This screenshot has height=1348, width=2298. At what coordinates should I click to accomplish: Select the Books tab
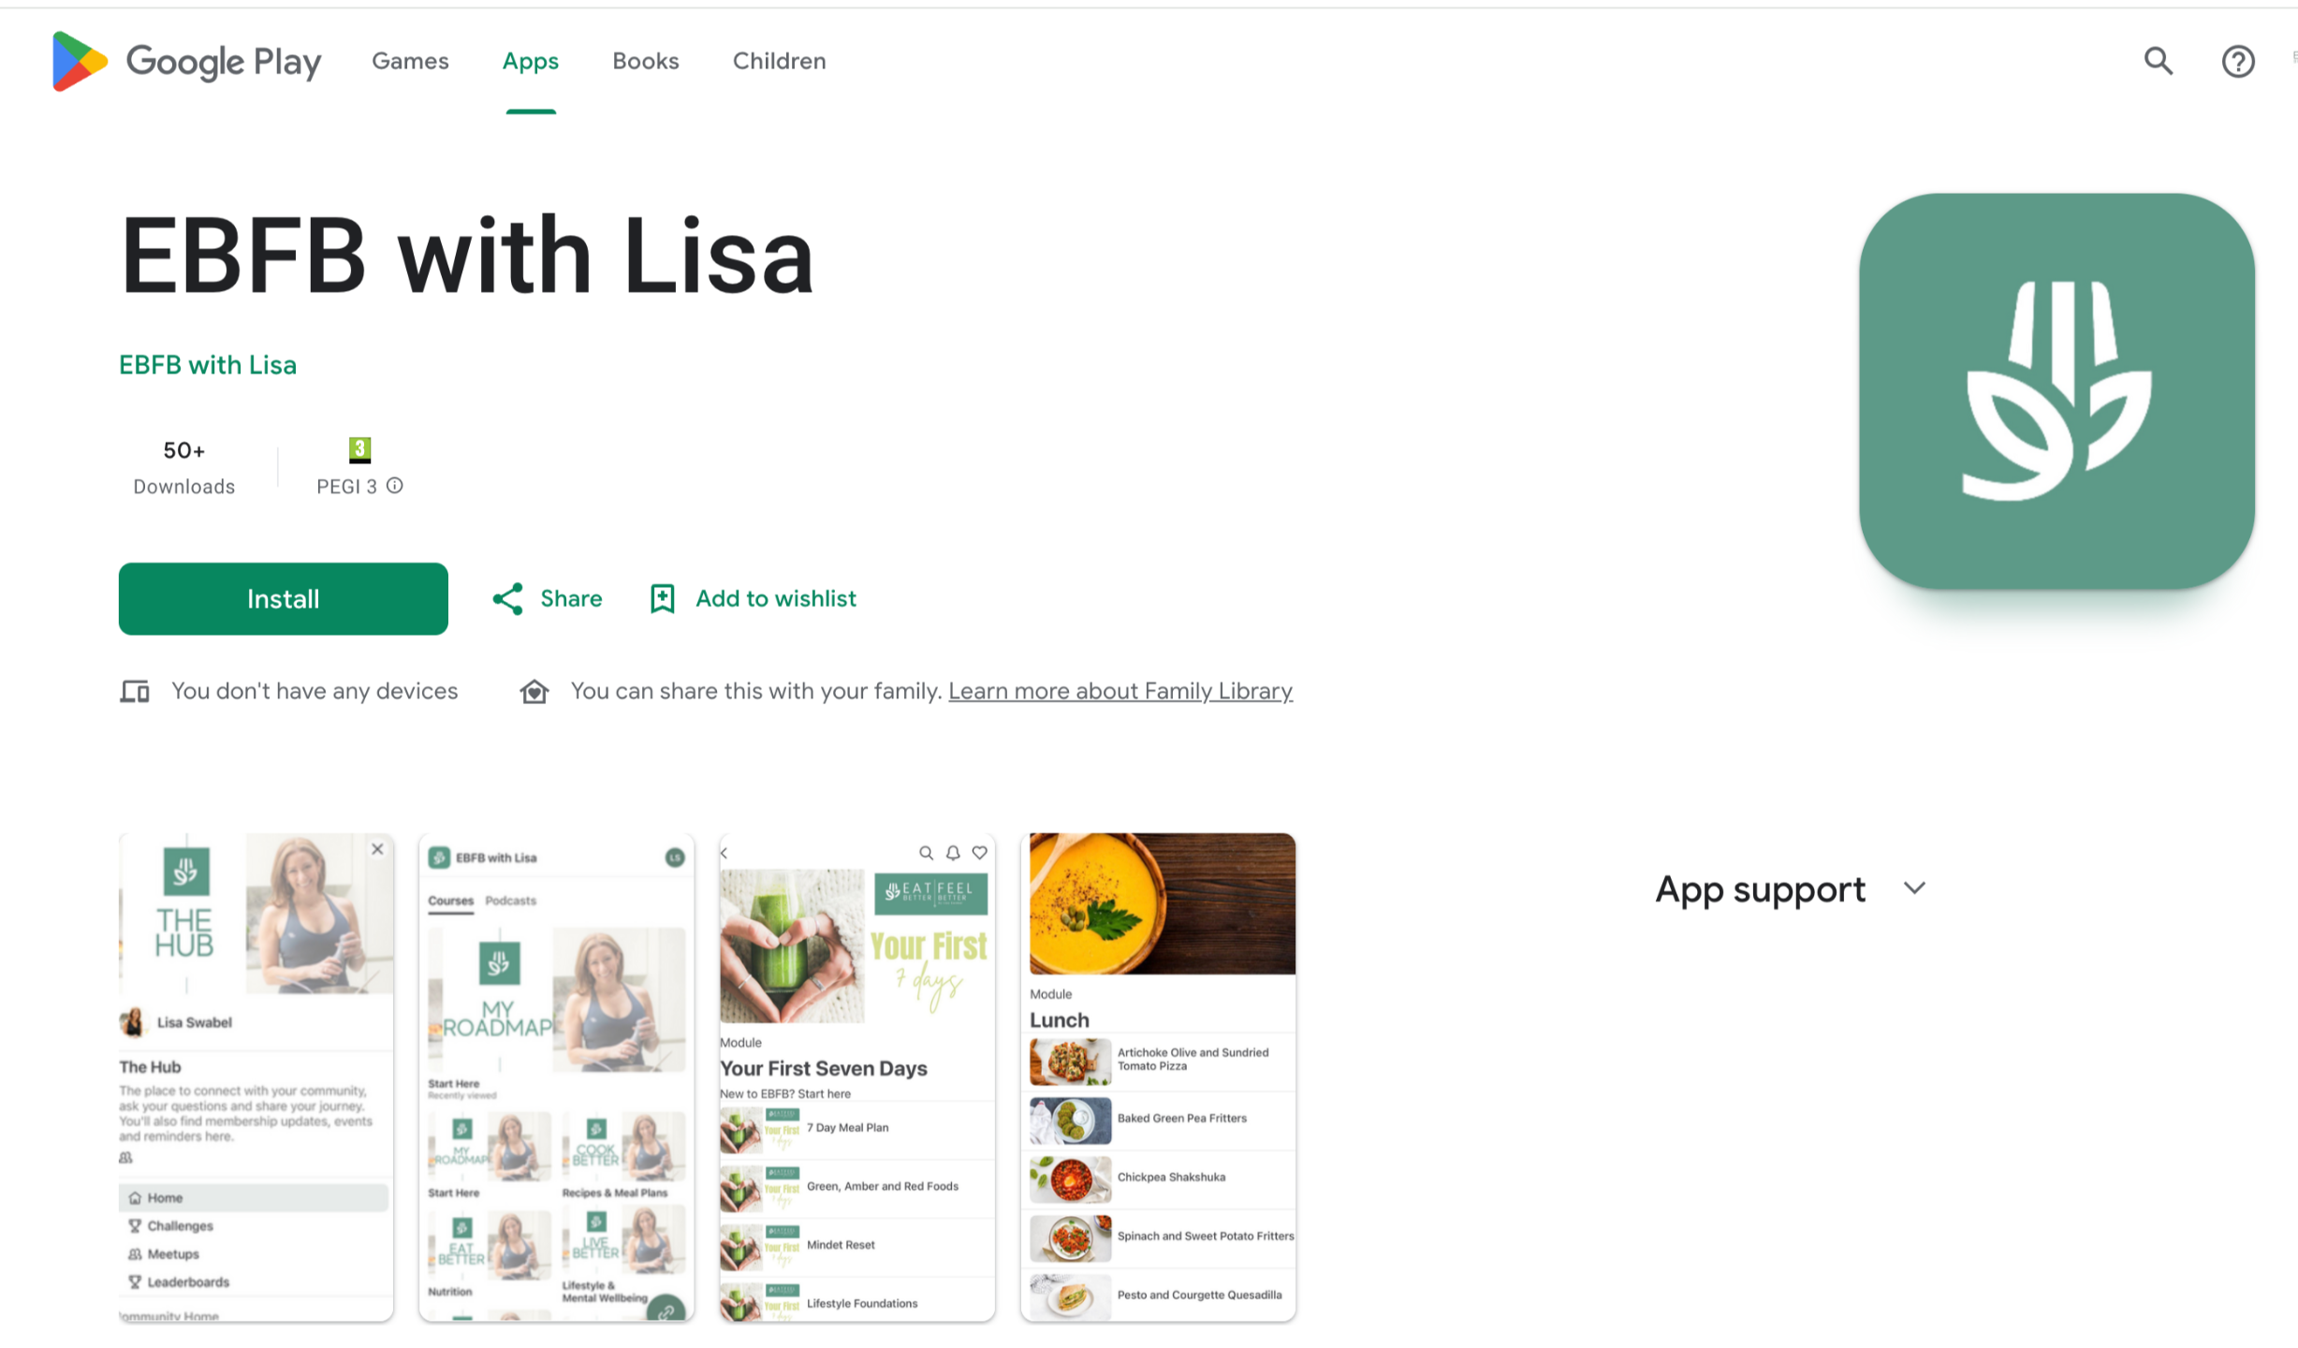click(x=646, y=62)
